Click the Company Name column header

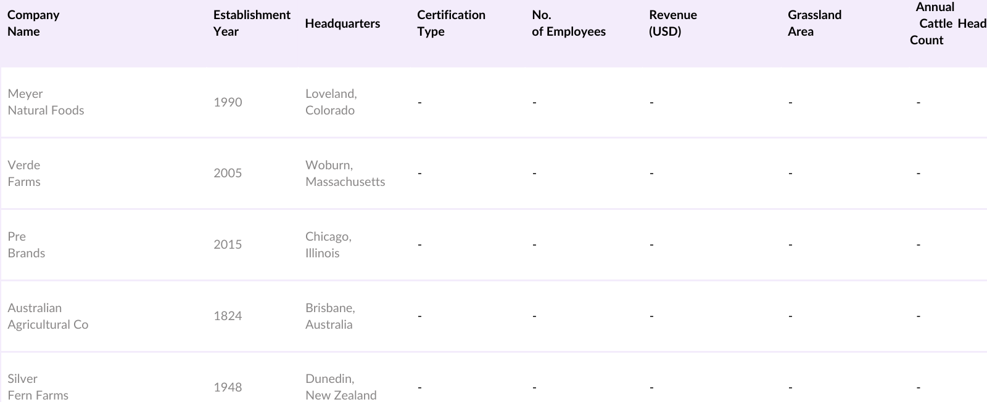coord(33,23)
